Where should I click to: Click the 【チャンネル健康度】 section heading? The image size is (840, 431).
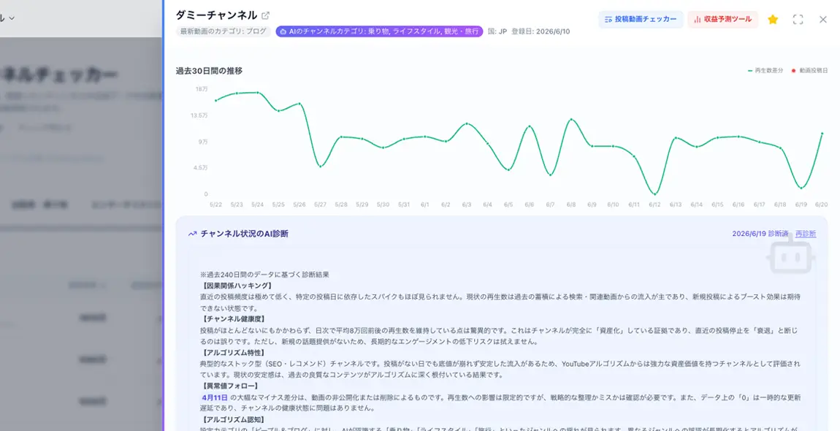[x=234, y=319]
